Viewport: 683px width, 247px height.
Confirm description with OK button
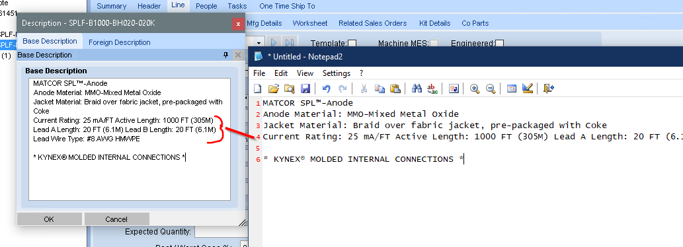pyautogui.click(x=49, y=219)
